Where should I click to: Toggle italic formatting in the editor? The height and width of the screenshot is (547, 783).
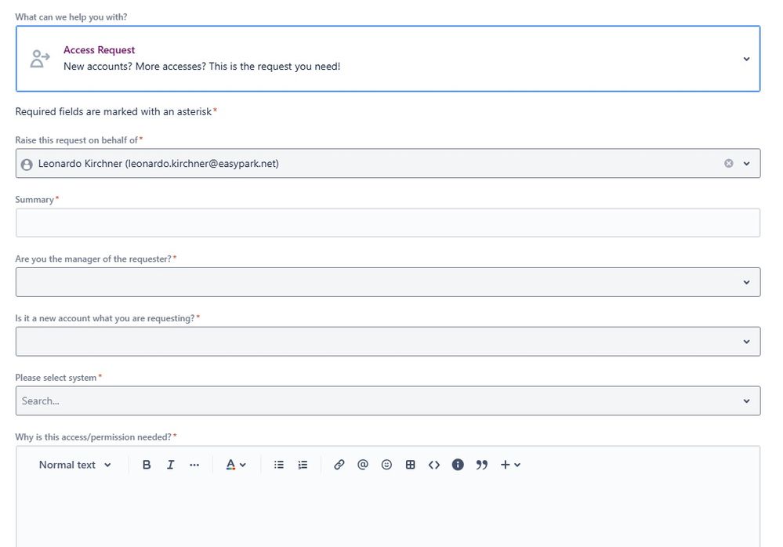point(170,465)
